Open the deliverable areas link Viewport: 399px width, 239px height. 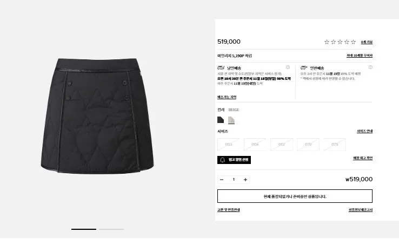point(227,97)
